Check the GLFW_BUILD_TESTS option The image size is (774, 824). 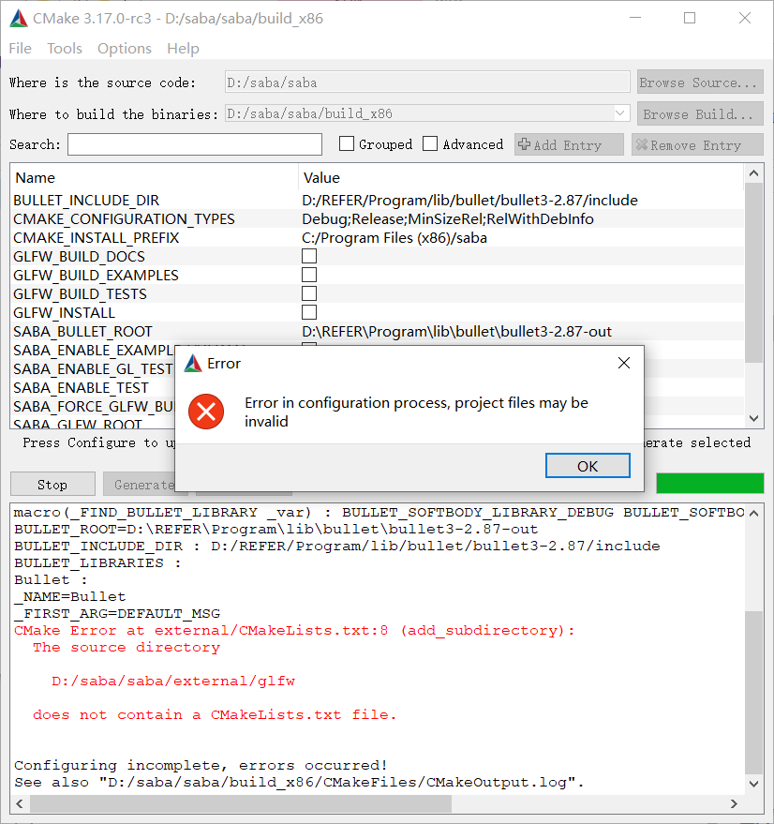tap(309, 293)
